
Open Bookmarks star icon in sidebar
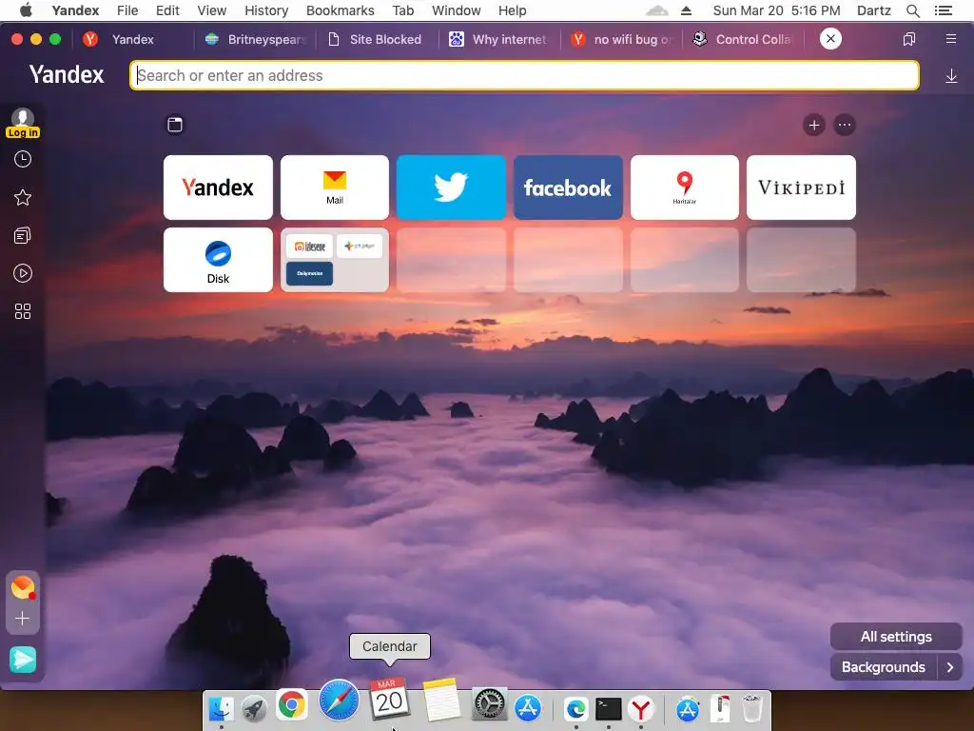pyautogui.click(x=23, y=198)
